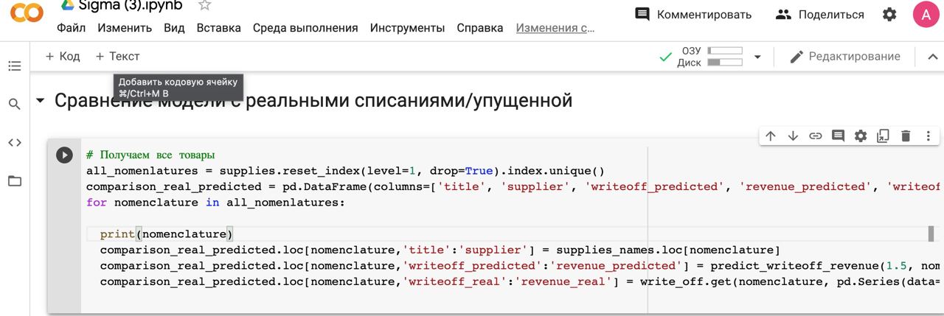
Task: Click the supplies_names.loc code line
Action: pos(440,250)
